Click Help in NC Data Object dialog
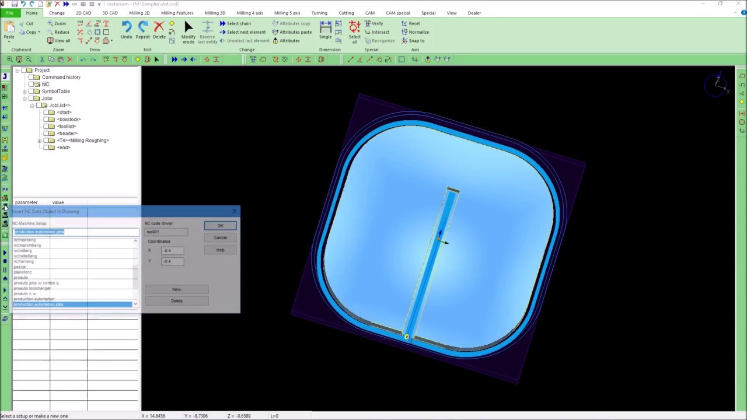The image size is (747, 420). click(x=220, y=250)
